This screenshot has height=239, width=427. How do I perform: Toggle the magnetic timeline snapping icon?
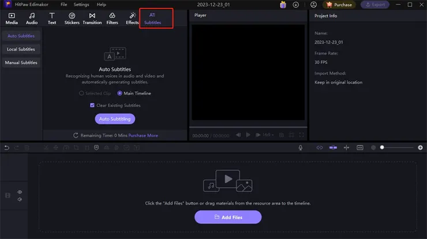[333, 147]
